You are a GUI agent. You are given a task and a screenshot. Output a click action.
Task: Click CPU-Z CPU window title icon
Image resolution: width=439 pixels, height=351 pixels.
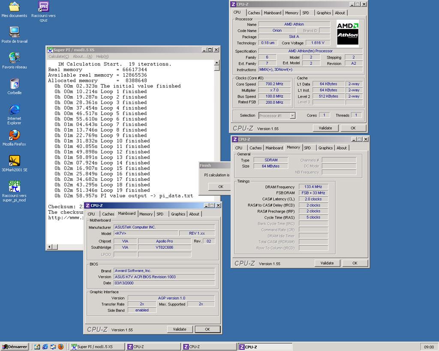coord(233,4)
